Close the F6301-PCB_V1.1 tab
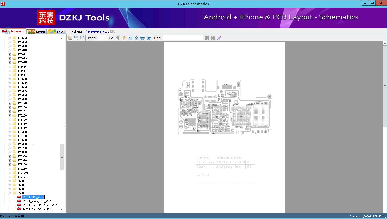This screenshot has height=219, width=387. pos(111,32)
